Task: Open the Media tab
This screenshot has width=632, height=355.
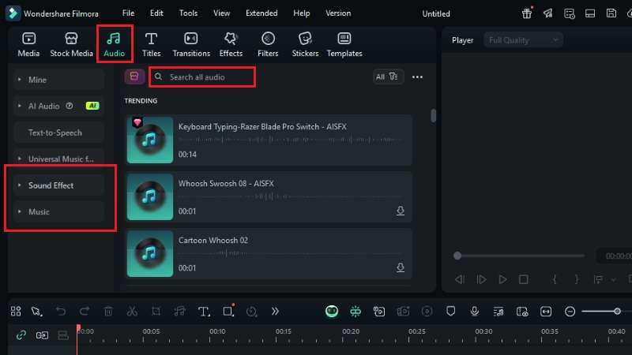Action: point(28,44)
